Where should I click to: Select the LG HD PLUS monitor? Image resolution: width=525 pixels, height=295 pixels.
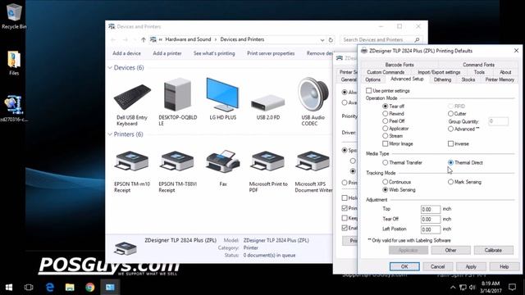coord(222,99)
